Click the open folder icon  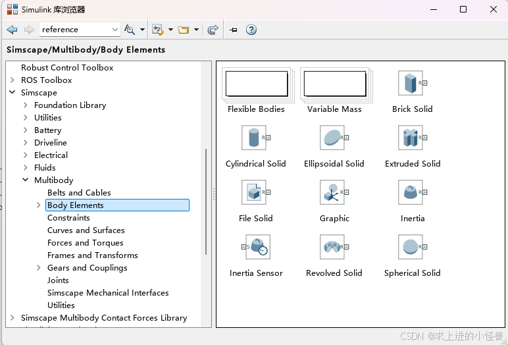coord(184,30)
